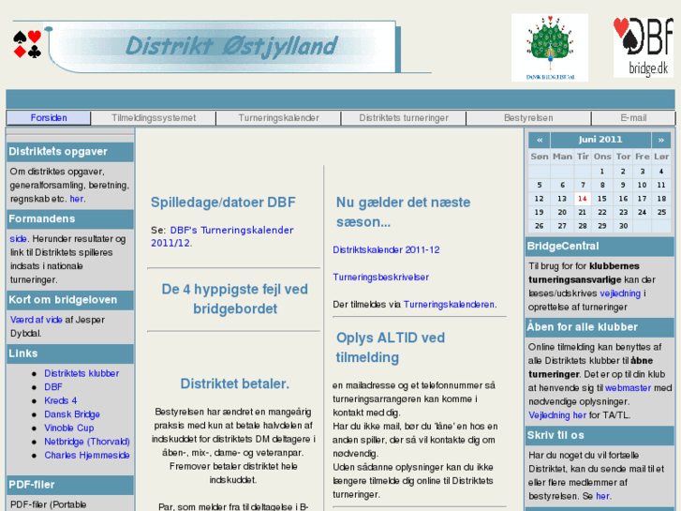Go to next month in calendar

pos(661,140)
